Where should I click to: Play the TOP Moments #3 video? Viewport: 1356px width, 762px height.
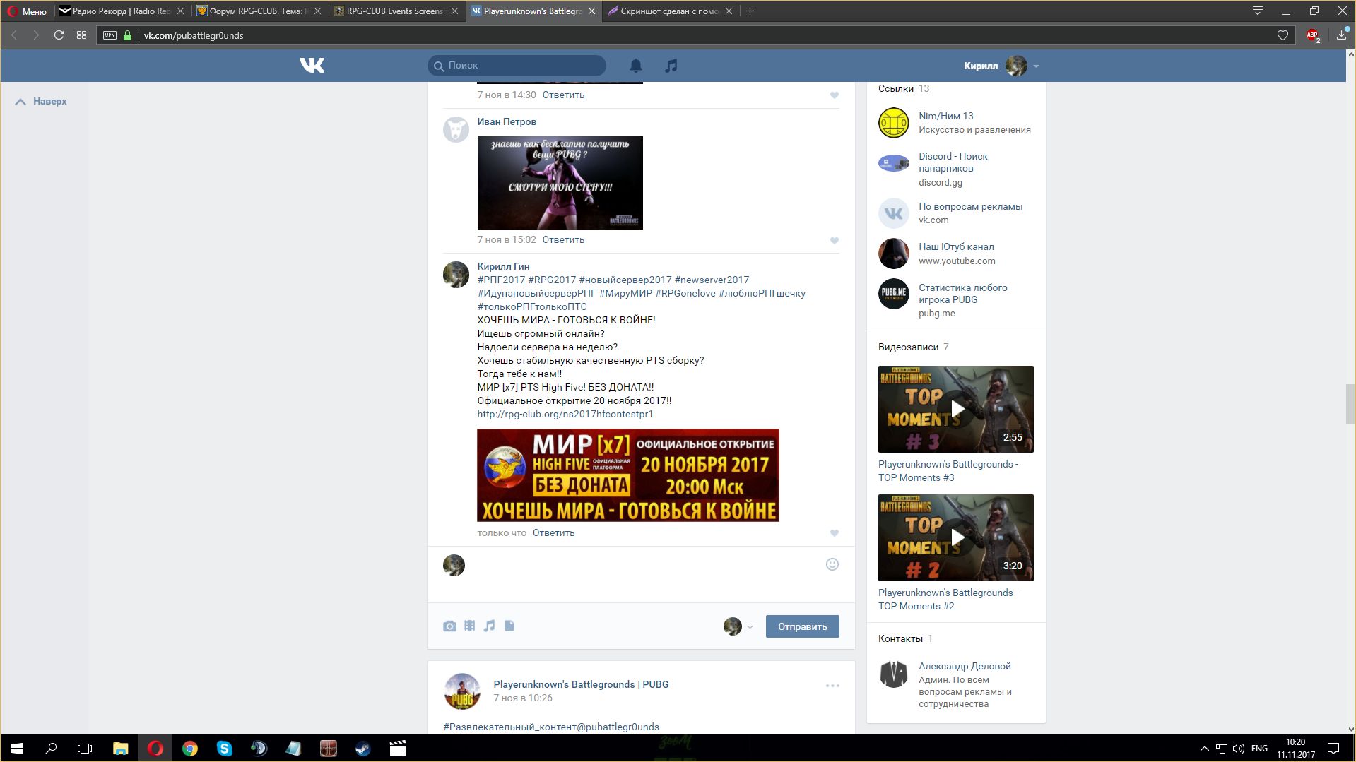955,409
